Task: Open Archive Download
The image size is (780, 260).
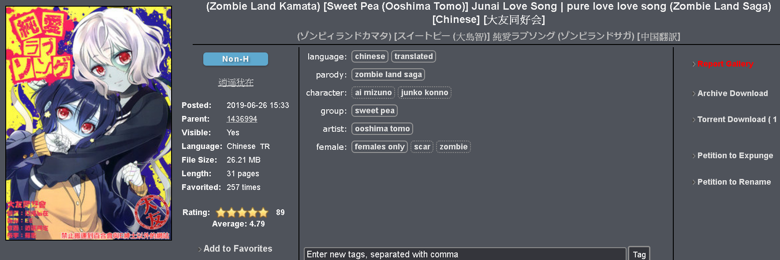Action: pos(732,93)
